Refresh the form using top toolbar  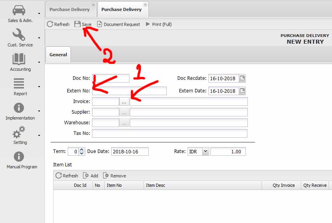[58, 24]
